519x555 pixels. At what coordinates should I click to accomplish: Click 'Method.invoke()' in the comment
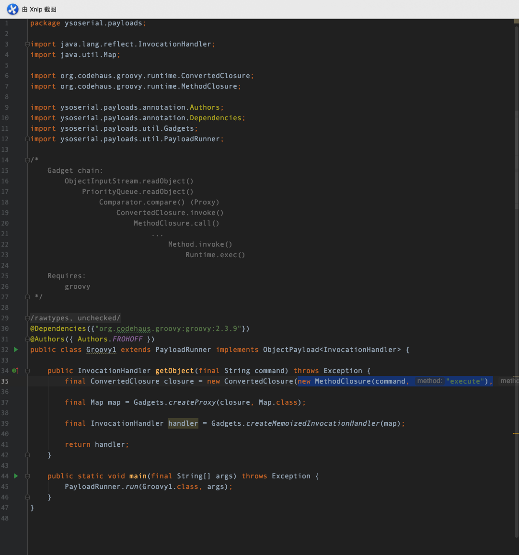coord(200,244)
